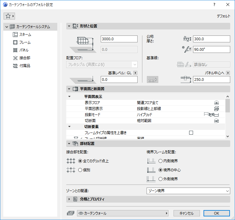Collapse the 切断要素 group
235x220 pixels.
pos(70,127)
